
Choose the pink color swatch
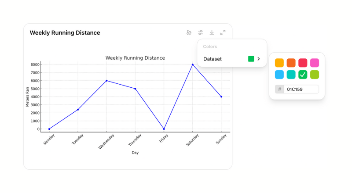314,63
